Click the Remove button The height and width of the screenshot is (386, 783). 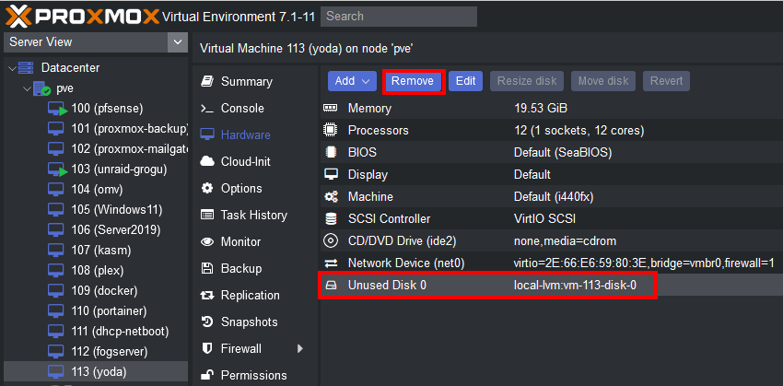(413, 81)
